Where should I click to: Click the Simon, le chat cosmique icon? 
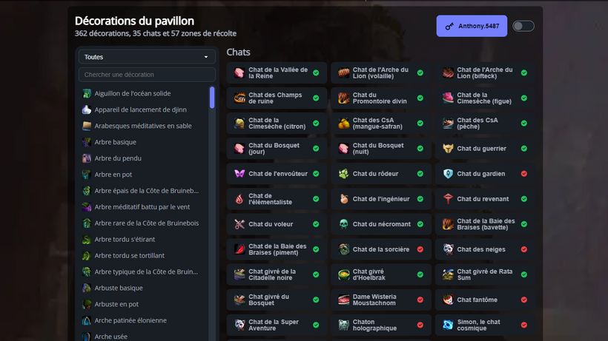(448, 325)
